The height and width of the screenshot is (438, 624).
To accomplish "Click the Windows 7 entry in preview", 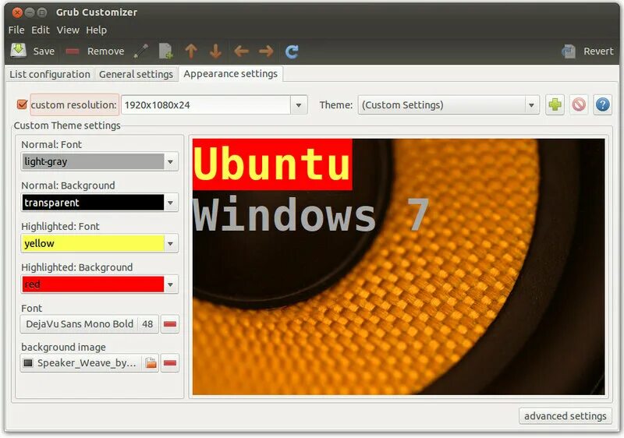I will [310, 215].
